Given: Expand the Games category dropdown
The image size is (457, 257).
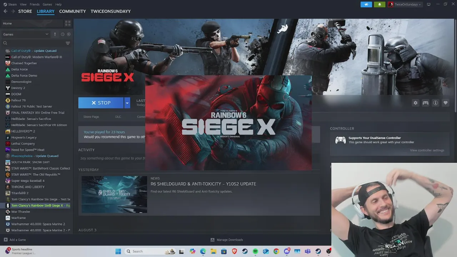Looking at the screenshot, I should 26,34.
